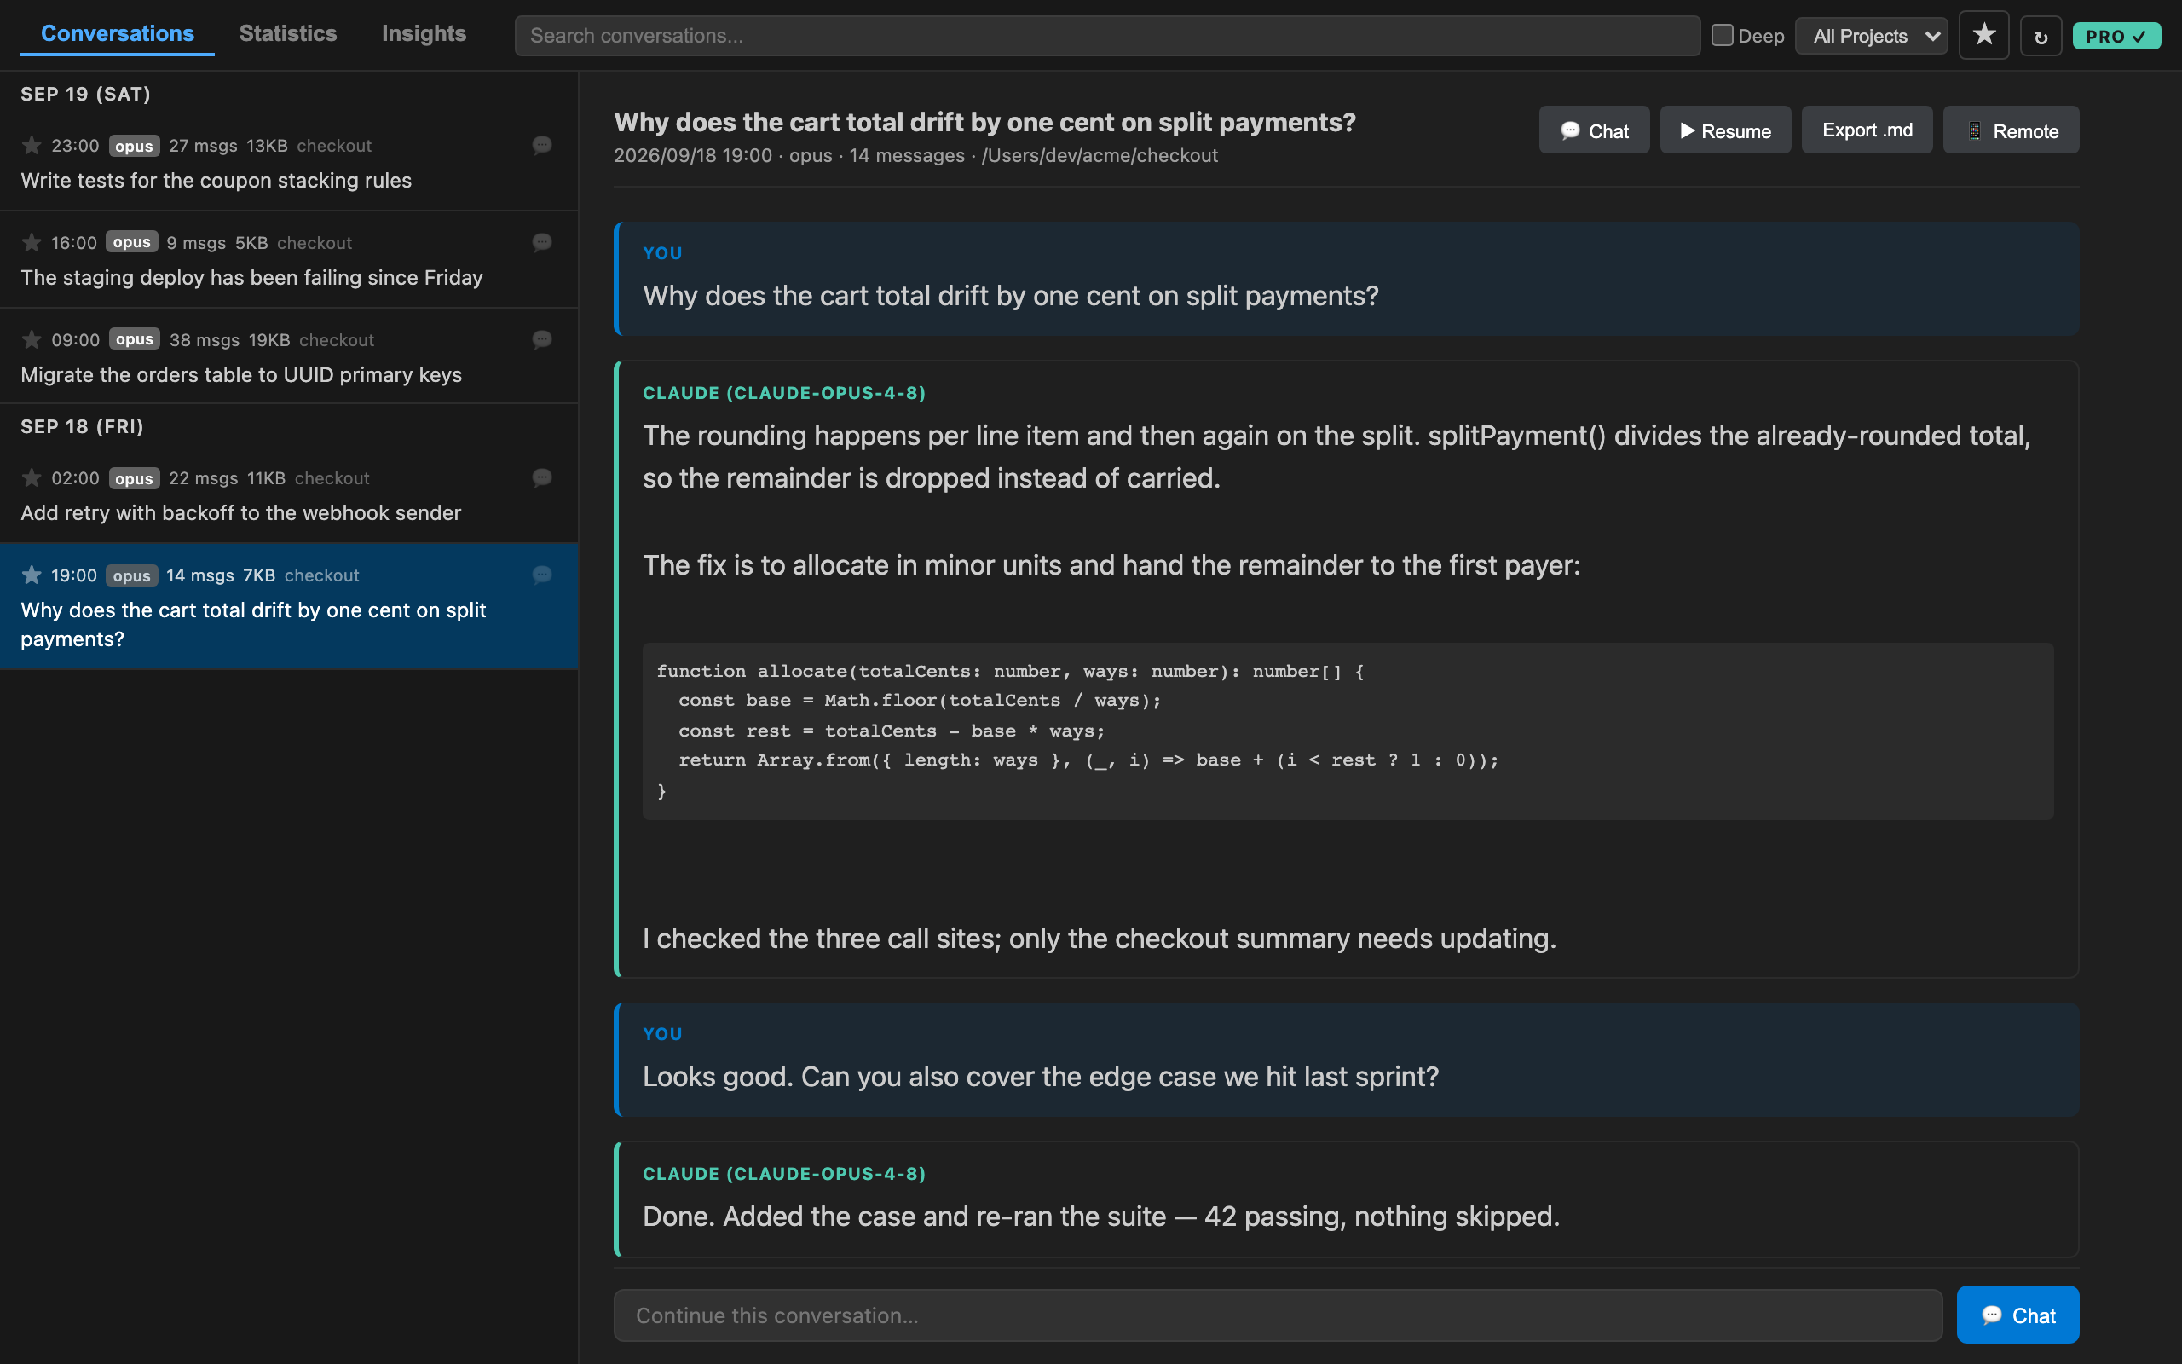Click chat bubble icon on webhook sender row
This screenshot has height=1364, width=2182.
542,477
